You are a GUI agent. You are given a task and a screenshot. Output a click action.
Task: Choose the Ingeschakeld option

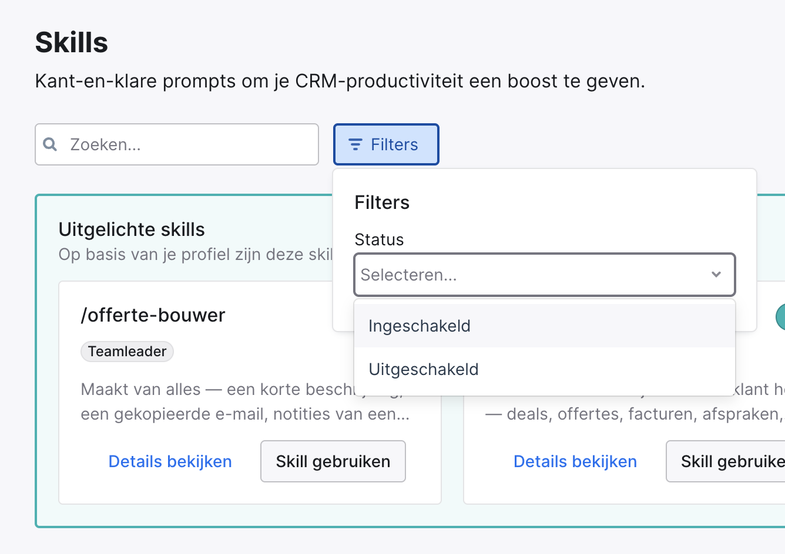[x=545, y=326]
